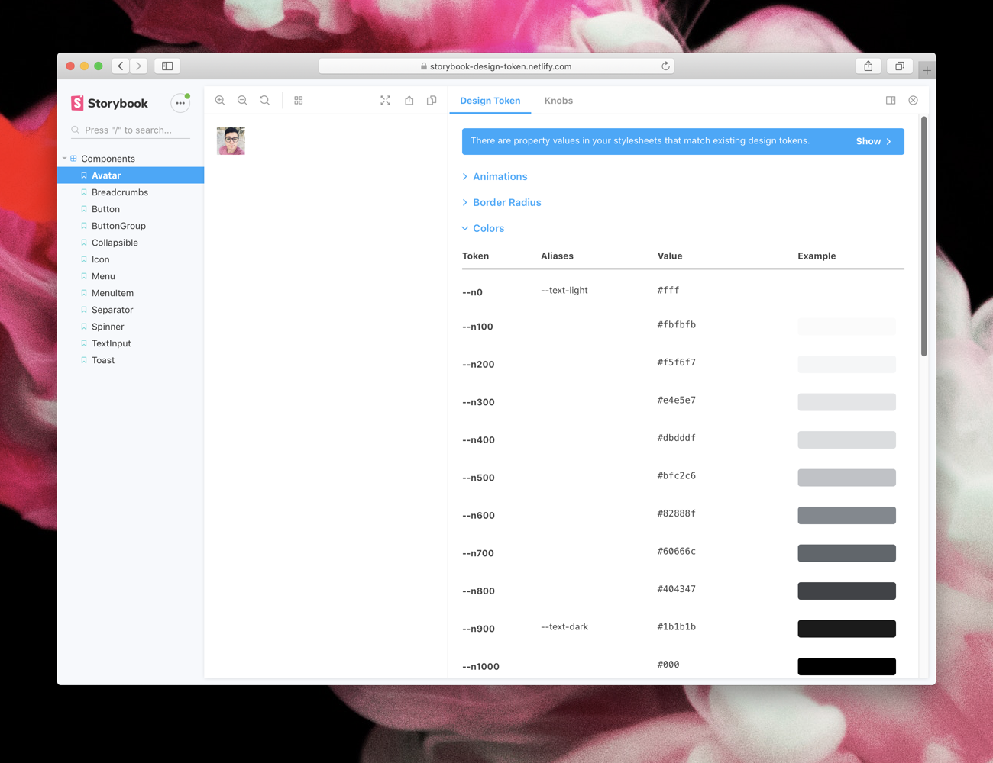
Task: Click the Example column header
Action: point(817,256)
